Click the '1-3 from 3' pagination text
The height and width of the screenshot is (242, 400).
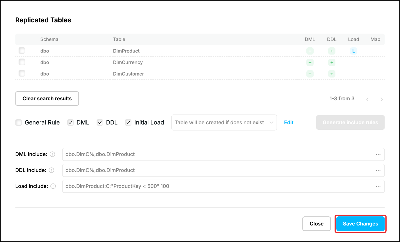342,99
